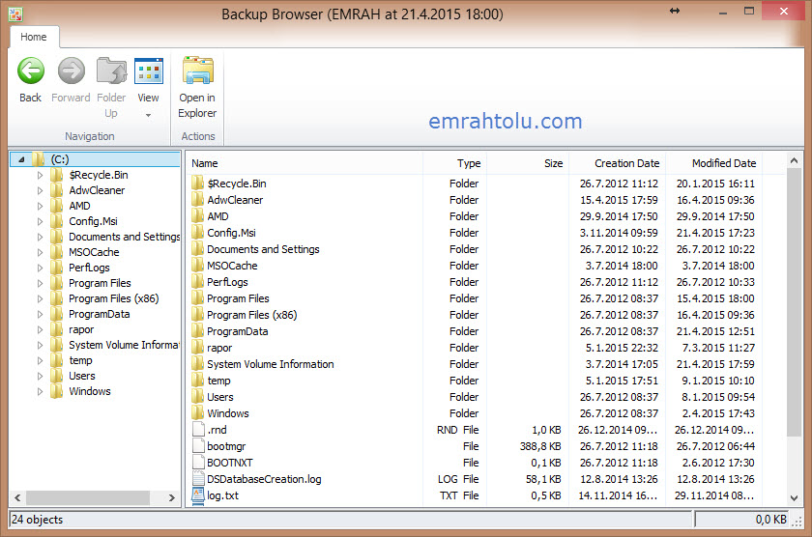Open the View dropdown arrow
812x537 pixels.
point(148,115)
